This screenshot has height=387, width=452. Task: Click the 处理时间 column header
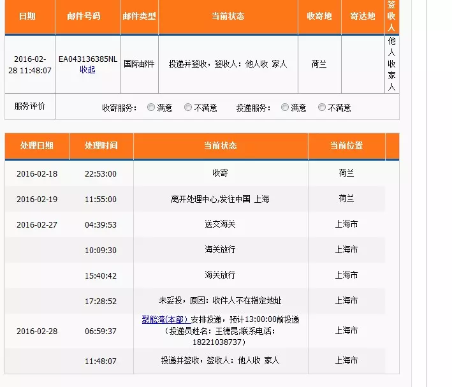101,145
